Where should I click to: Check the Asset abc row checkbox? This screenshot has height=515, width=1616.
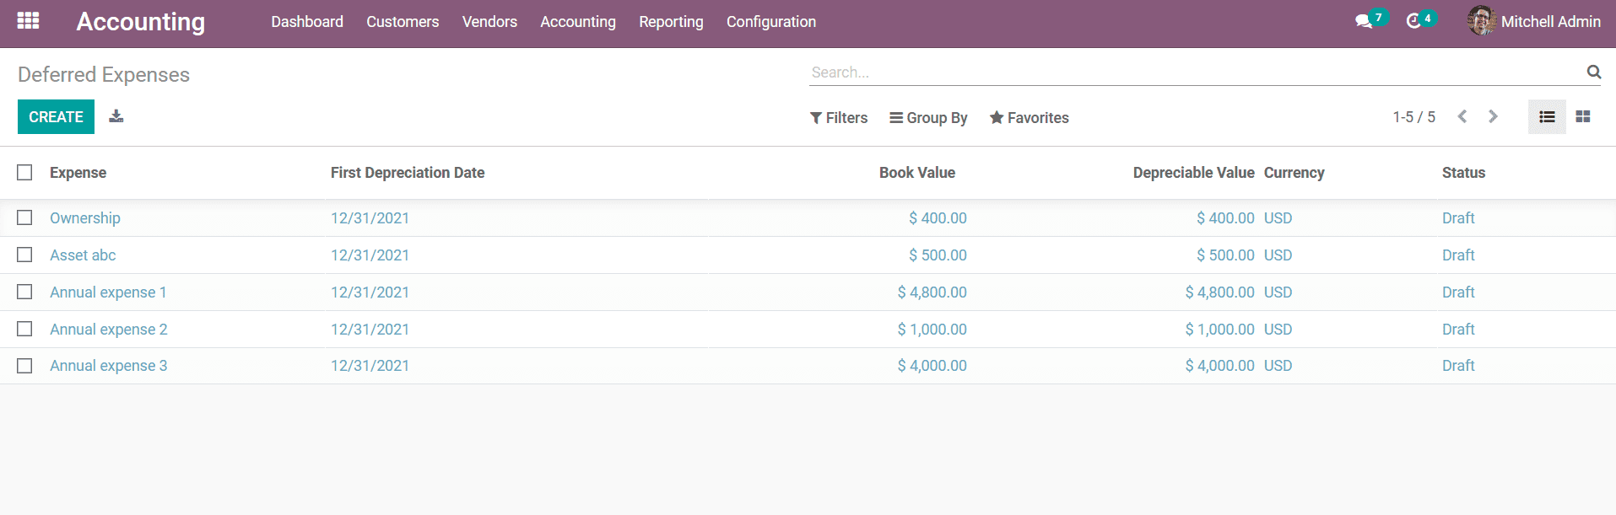tap(24, 255)
